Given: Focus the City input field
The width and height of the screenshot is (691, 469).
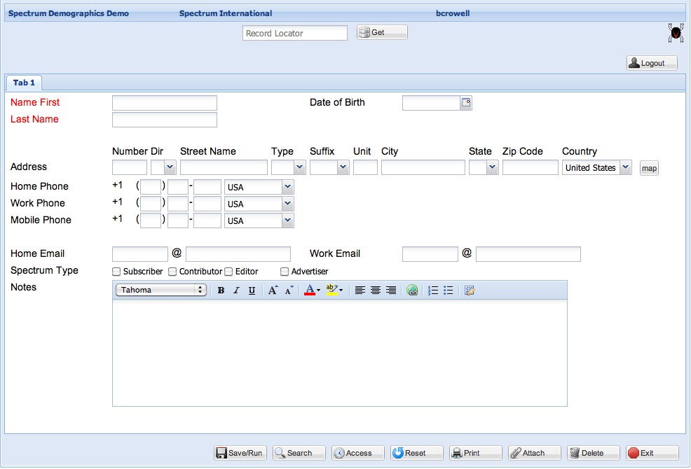Looking at the screenshot, I should coord(423,167).
